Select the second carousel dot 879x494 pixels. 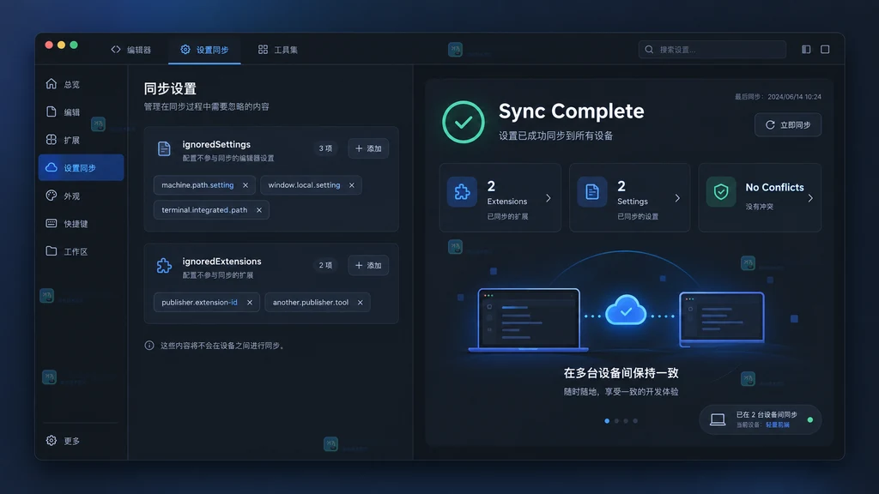coord(616,420)
